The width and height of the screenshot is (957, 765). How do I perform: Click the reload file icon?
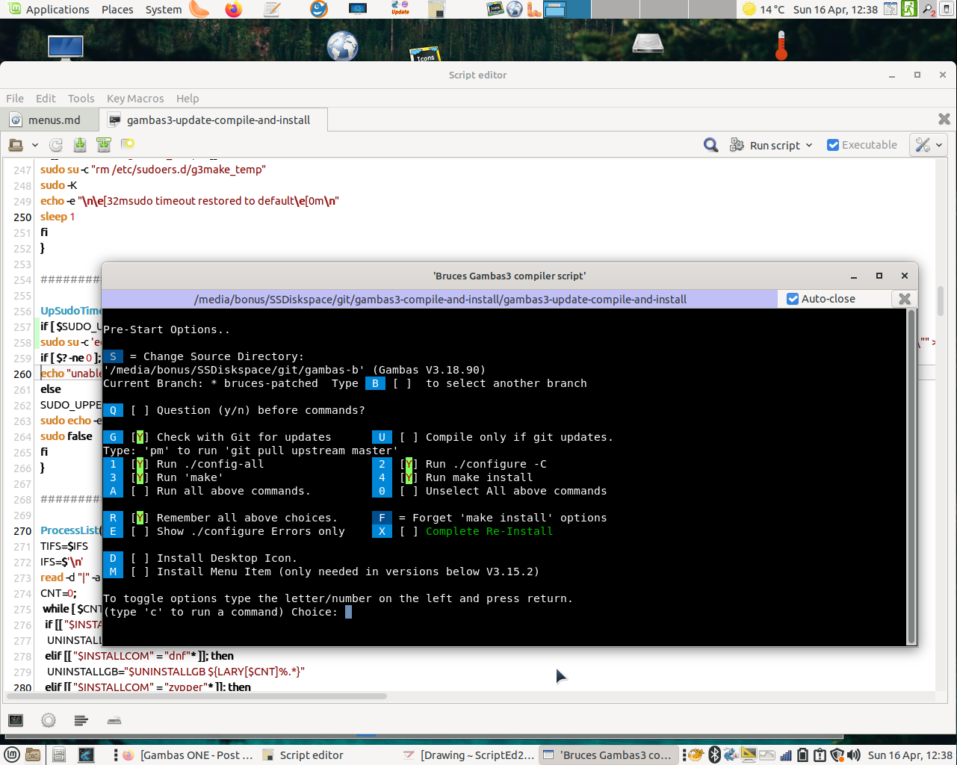(x=56, y=145)
